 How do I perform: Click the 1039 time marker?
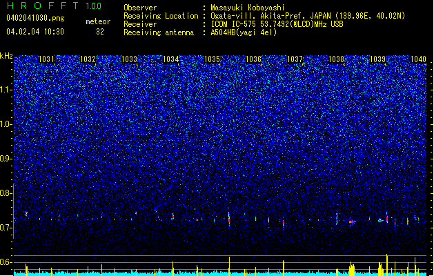[x=378, y=59]
